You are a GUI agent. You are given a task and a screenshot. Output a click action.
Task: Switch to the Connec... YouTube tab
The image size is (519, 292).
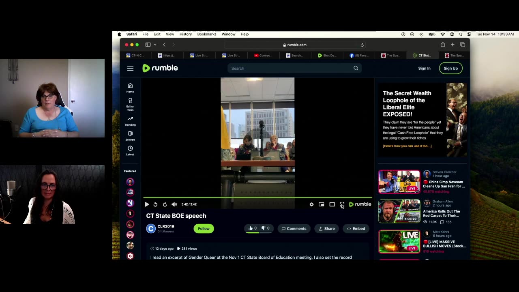coord(263,56)
